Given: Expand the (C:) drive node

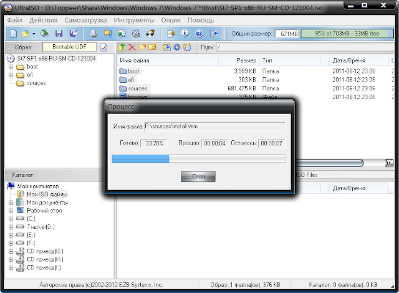Looking at the screenshot, I should point(11,219).
